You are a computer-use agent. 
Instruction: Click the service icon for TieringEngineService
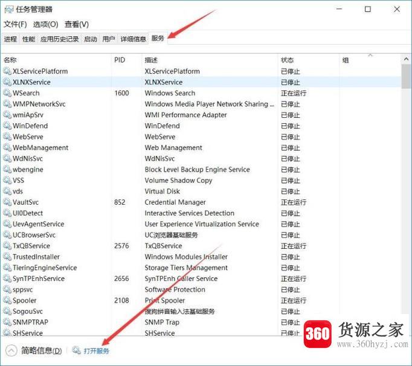click(7, 268)
